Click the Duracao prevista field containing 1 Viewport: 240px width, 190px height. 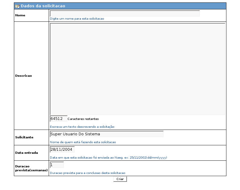tap(57, 165)
